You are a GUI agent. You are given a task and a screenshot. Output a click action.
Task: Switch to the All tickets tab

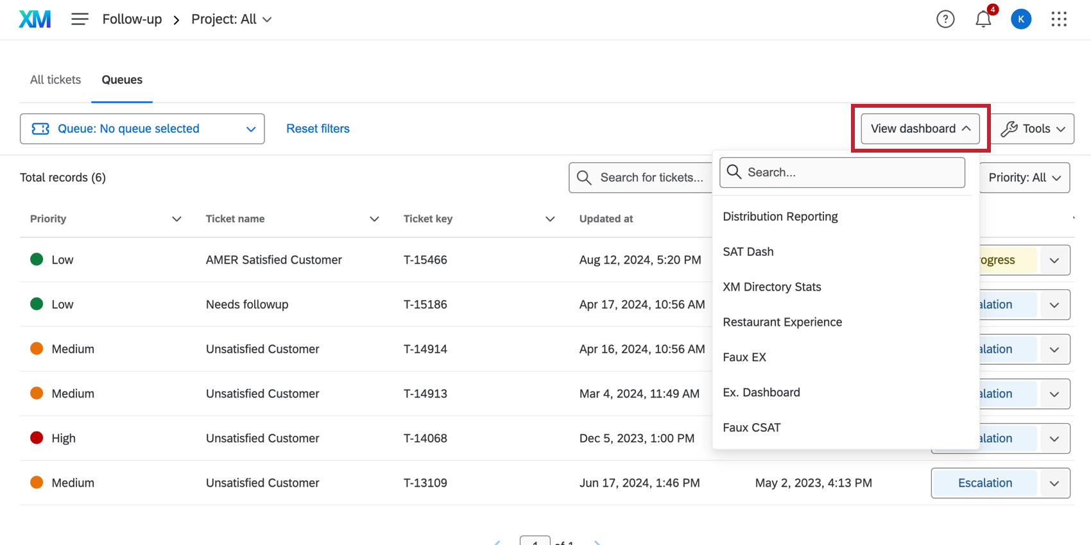tap(56, 80)
